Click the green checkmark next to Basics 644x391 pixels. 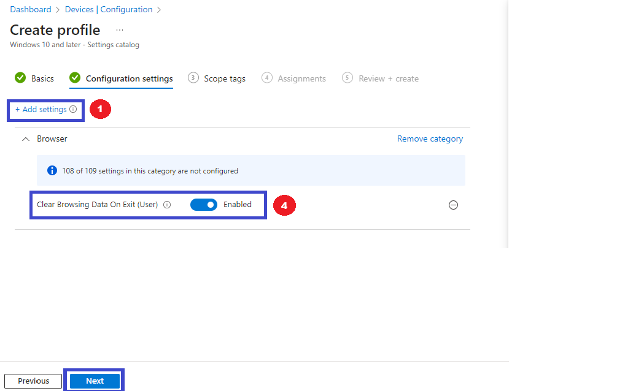tap(20, 77)
